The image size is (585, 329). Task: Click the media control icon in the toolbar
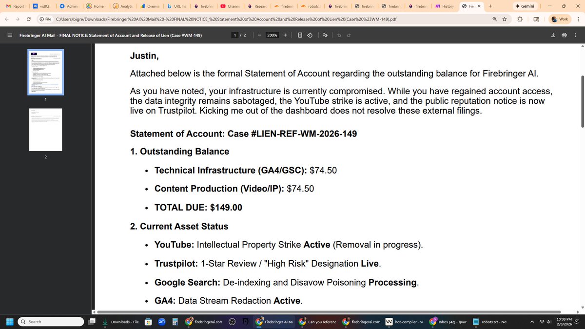point(536,19)
